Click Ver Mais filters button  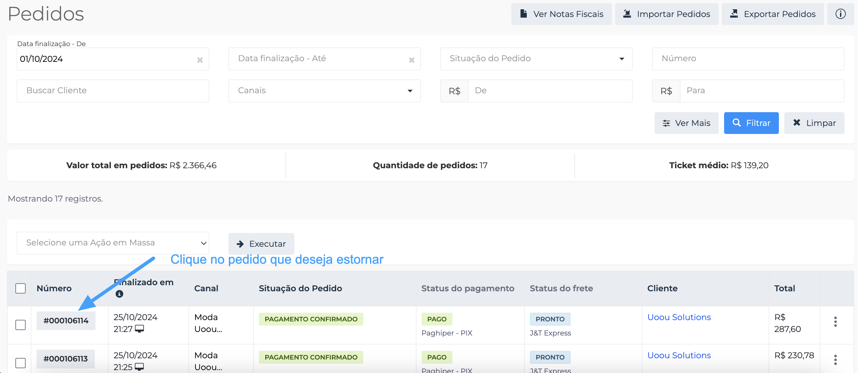686,123
